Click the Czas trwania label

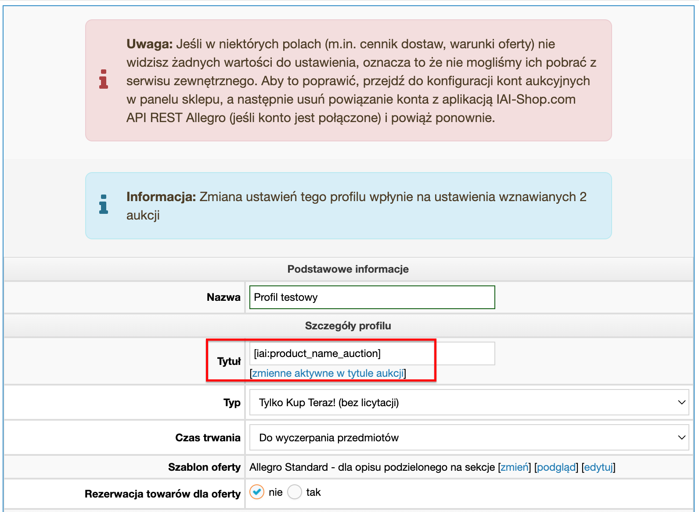(x=208, y=438)
